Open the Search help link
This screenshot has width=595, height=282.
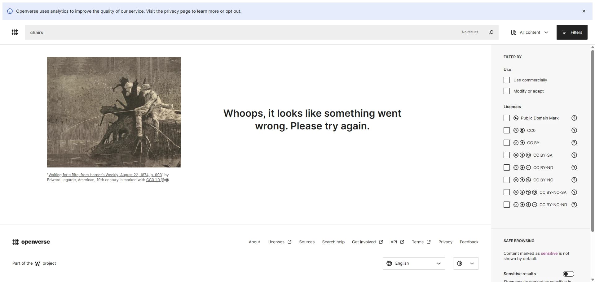333,242
